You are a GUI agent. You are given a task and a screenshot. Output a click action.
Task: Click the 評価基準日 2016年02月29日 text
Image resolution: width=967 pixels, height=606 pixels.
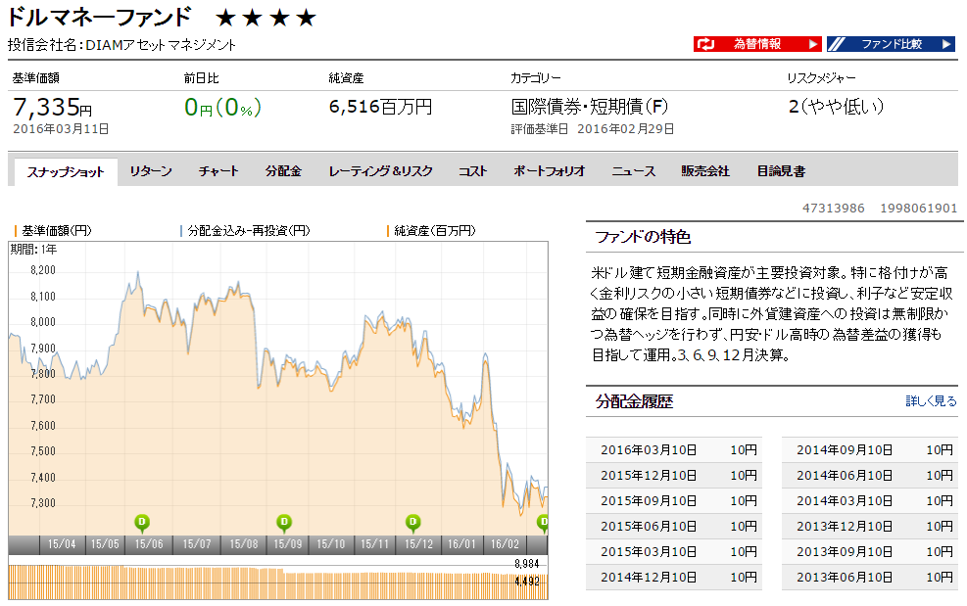(x=592, y=129)
